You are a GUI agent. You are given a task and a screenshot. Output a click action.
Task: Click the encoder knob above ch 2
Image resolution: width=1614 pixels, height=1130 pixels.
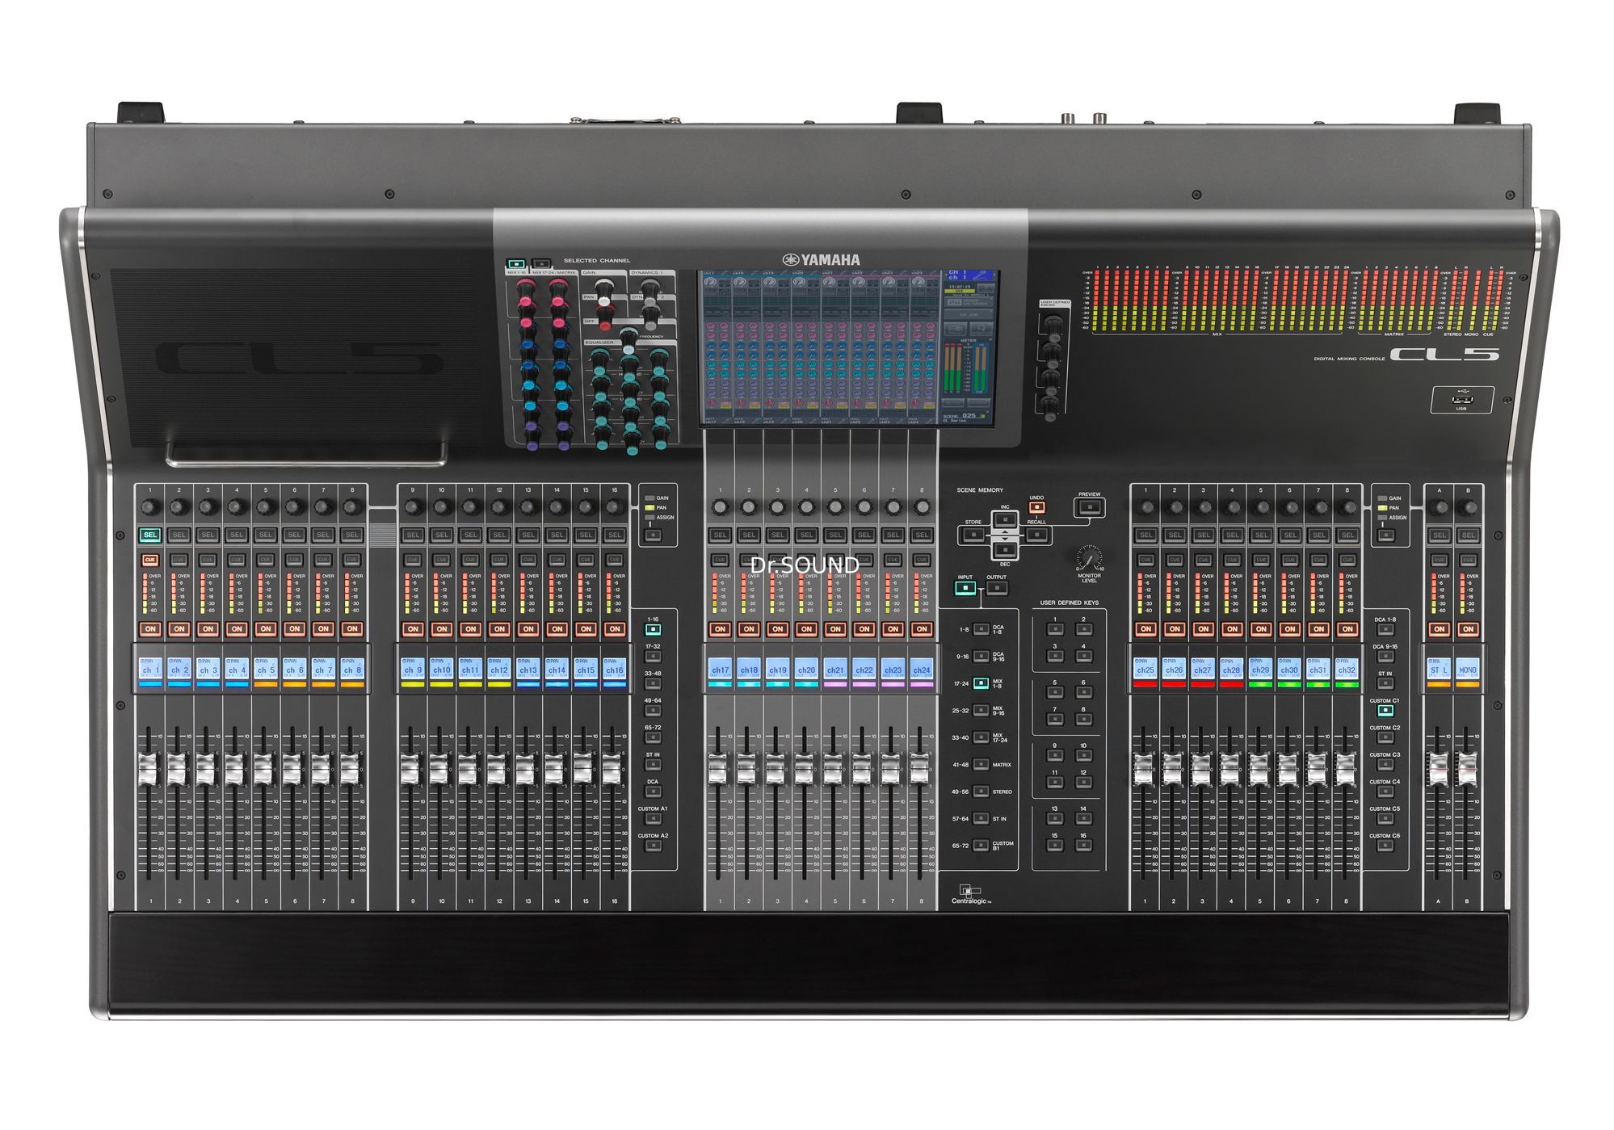pos(179,507)
